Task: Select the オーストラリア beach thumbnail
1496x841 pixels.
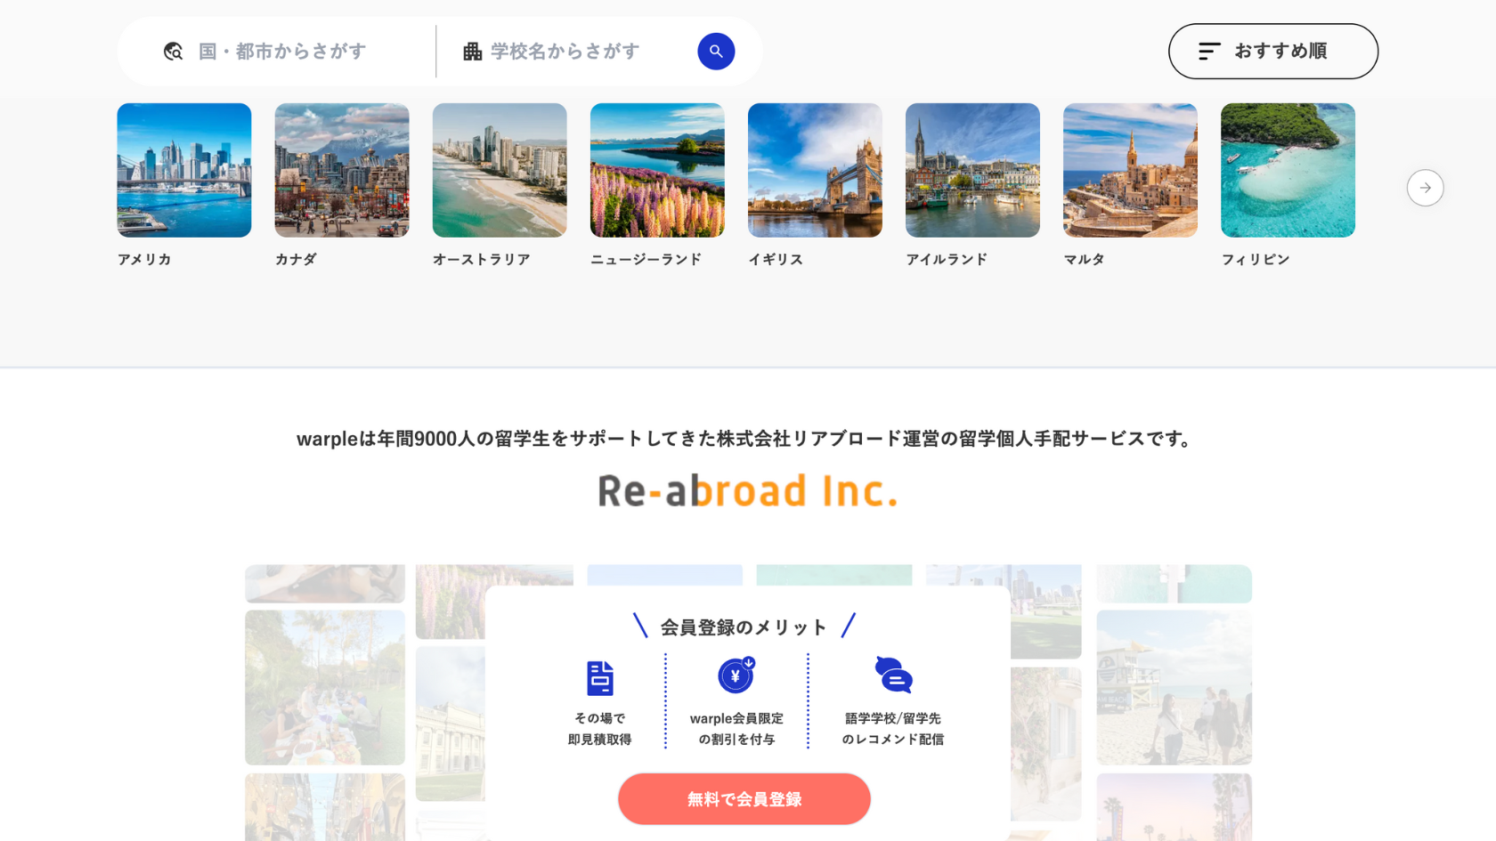Action: 500,170
